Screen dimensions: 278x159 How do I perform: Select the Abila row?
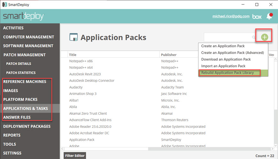pos(73,107)
